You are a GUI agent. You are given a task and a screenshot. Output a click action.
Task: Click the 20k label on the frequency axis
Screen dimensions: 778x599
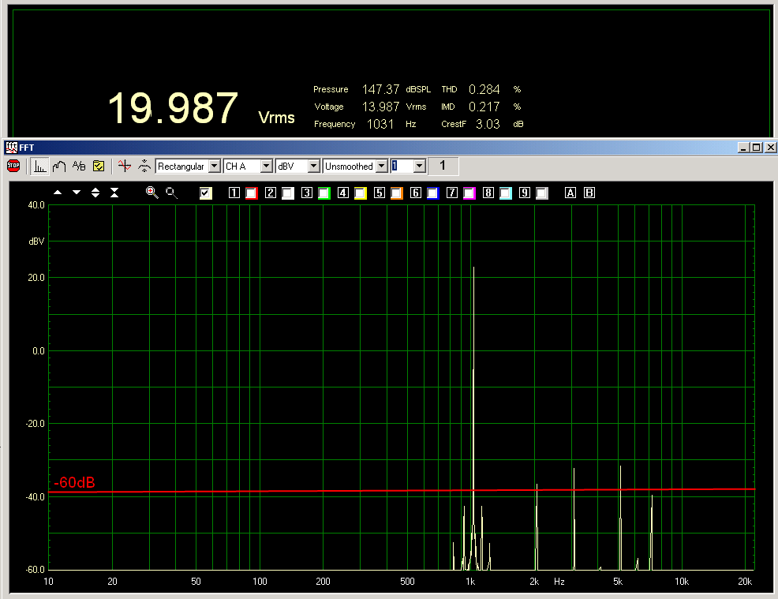745,582
